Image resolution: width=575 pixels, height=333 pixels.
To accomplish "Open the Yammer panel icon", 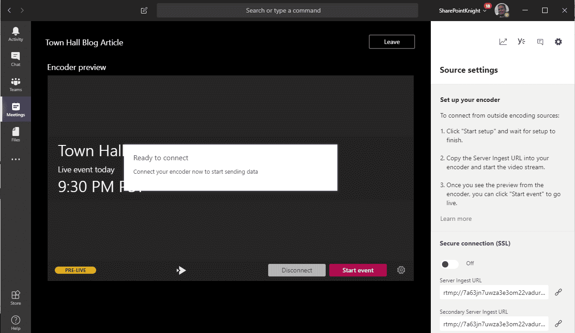I will pos(522,42).
